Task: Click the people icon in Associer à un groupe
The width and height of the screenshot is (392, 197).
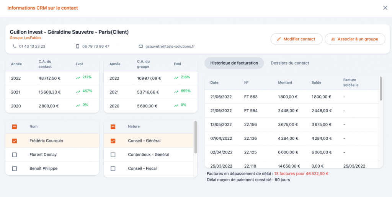Action: (333, 39)
